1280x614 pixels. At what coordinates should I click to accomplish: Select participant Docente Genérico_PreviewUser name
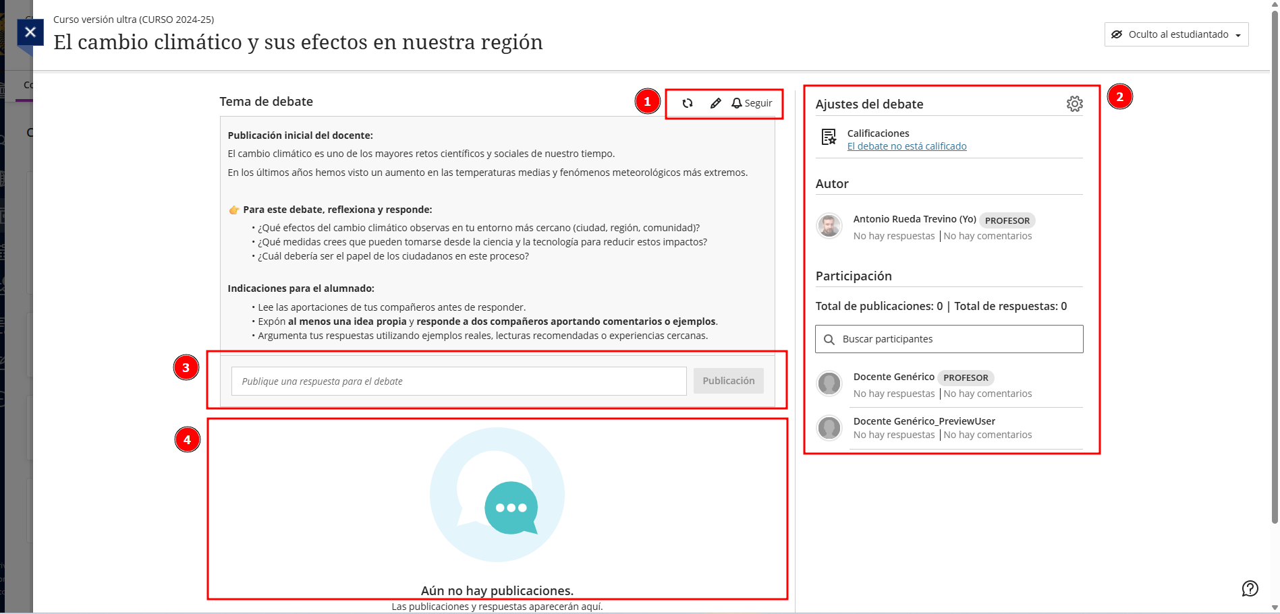pos(924,421)
